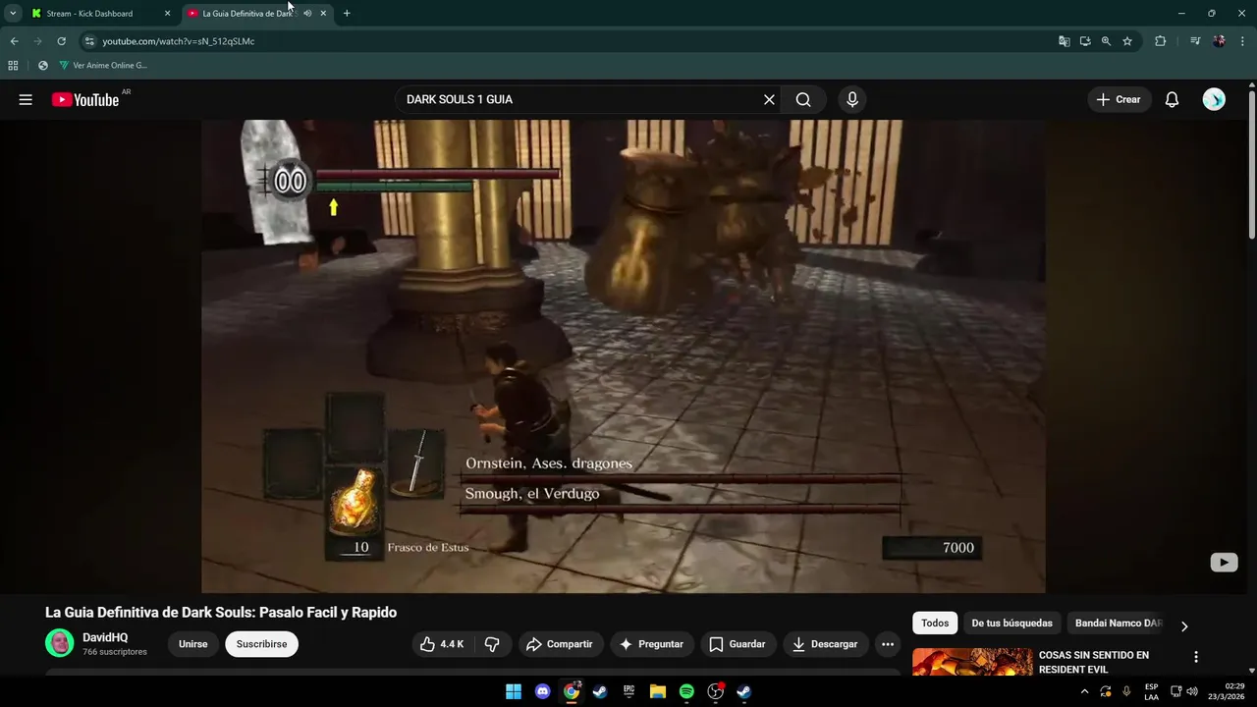Viewport: 1257px width, 707px height.
Task: Focus the youtube.com address bar URL
Action: 178,41
